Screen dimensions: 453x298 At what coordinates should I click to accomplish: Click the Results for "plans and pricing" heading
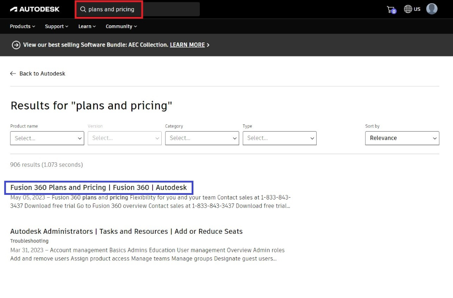[92, 105]
